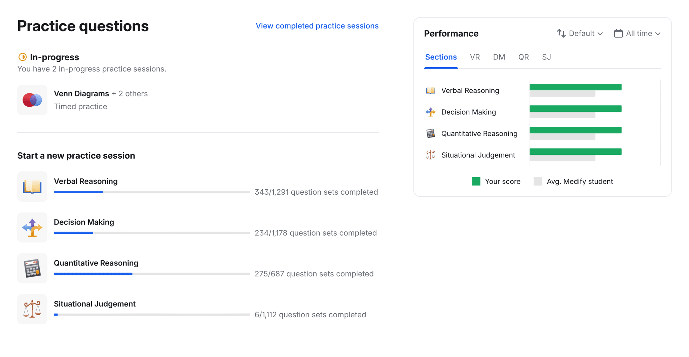Screen dimensions: 689x357
Task: Select the DM performance tab
Action: [499, 57]
